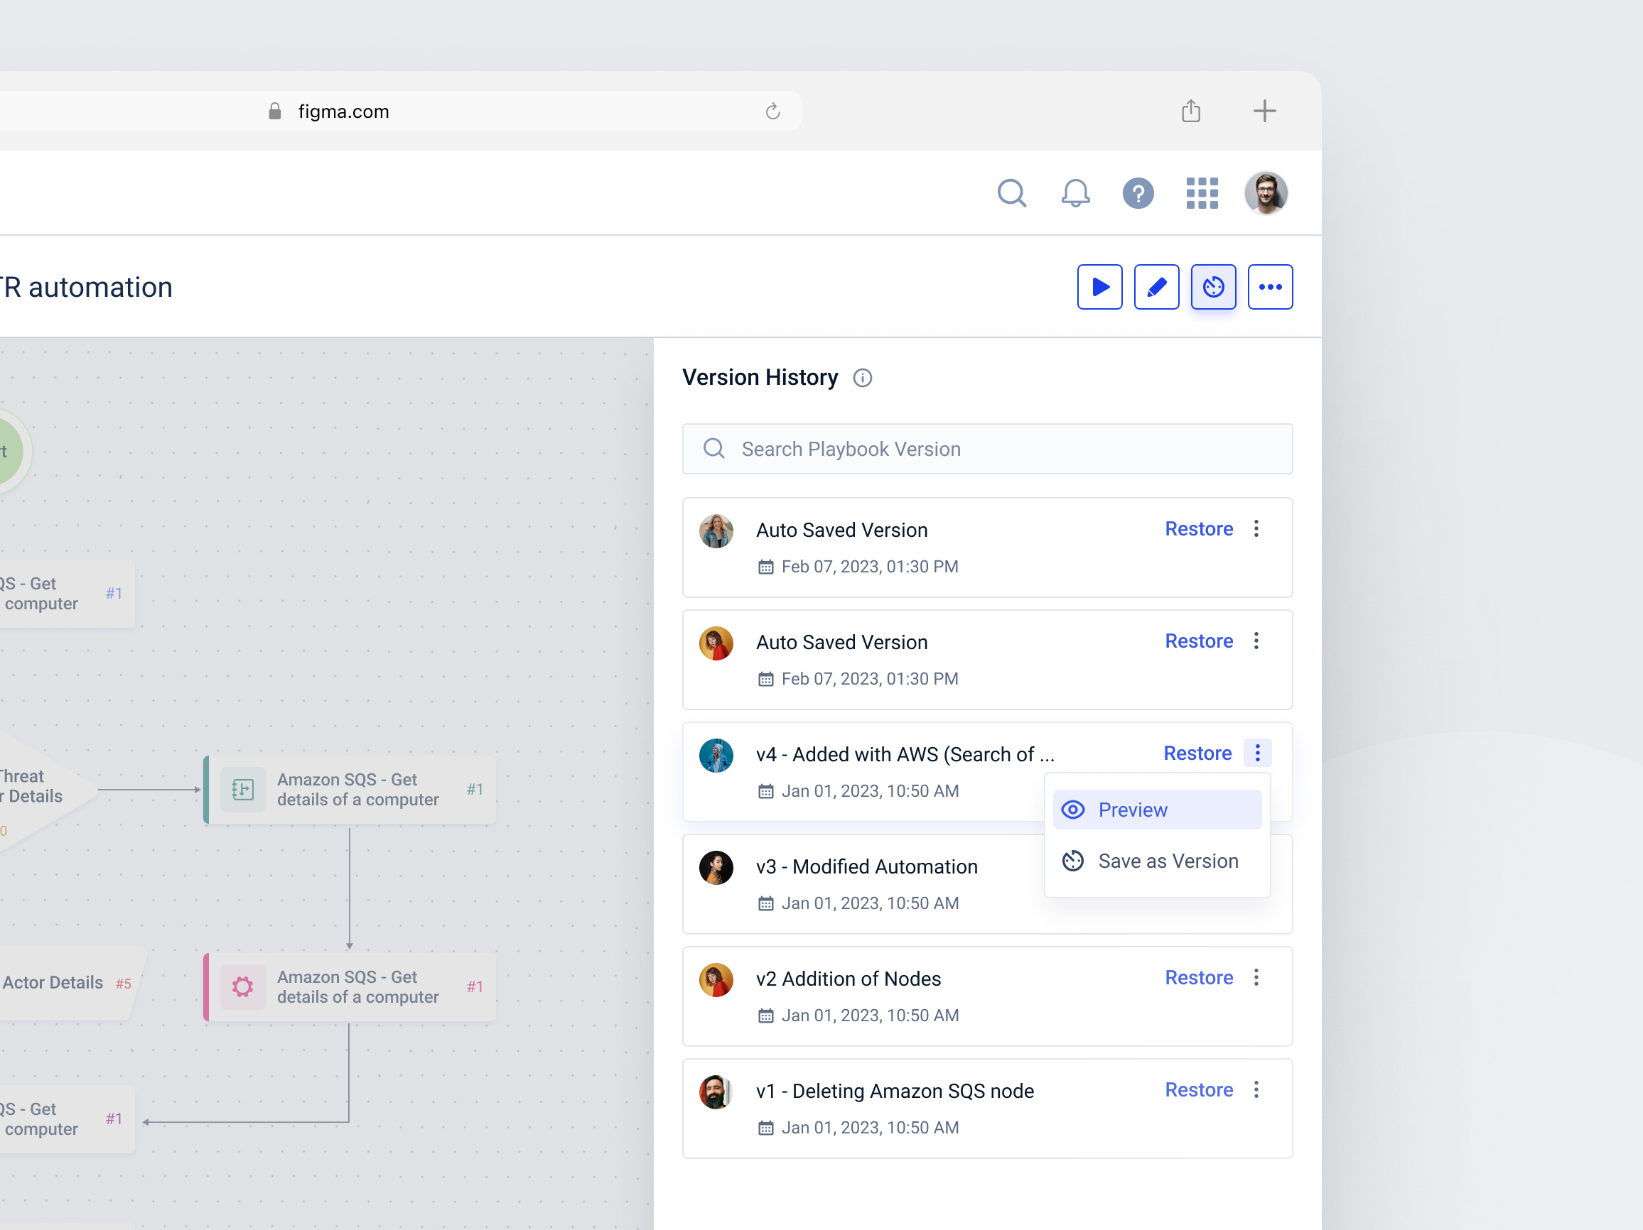Click avatar on first Auto Saved Version

tap(716, 530)
